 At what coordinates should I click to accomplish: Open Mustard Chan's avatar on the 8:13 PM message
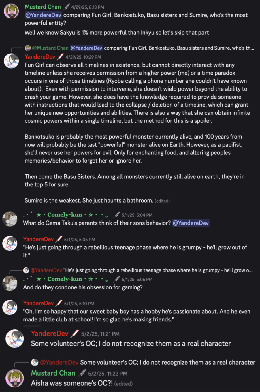[x=12, y=11]
